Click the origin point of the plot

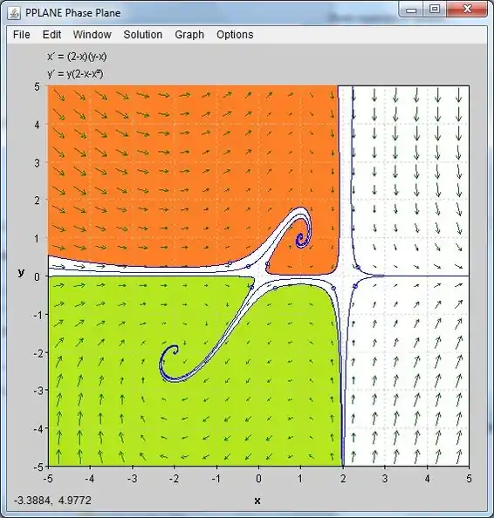259,276
